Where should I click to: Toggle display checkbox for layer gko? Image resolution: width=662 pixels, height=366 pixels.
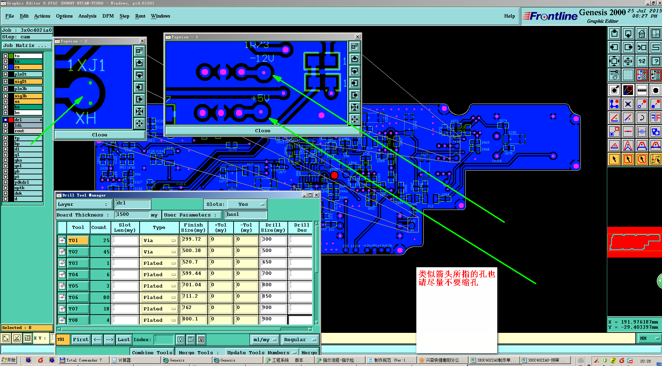point(6,160)
